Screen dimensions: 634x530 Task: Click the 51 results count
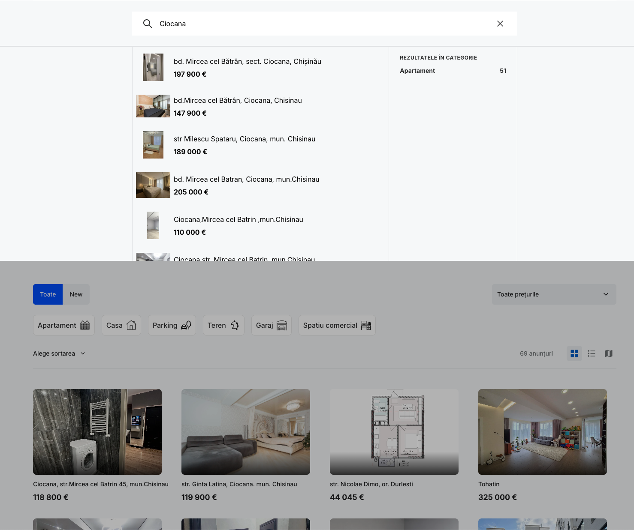503,71
